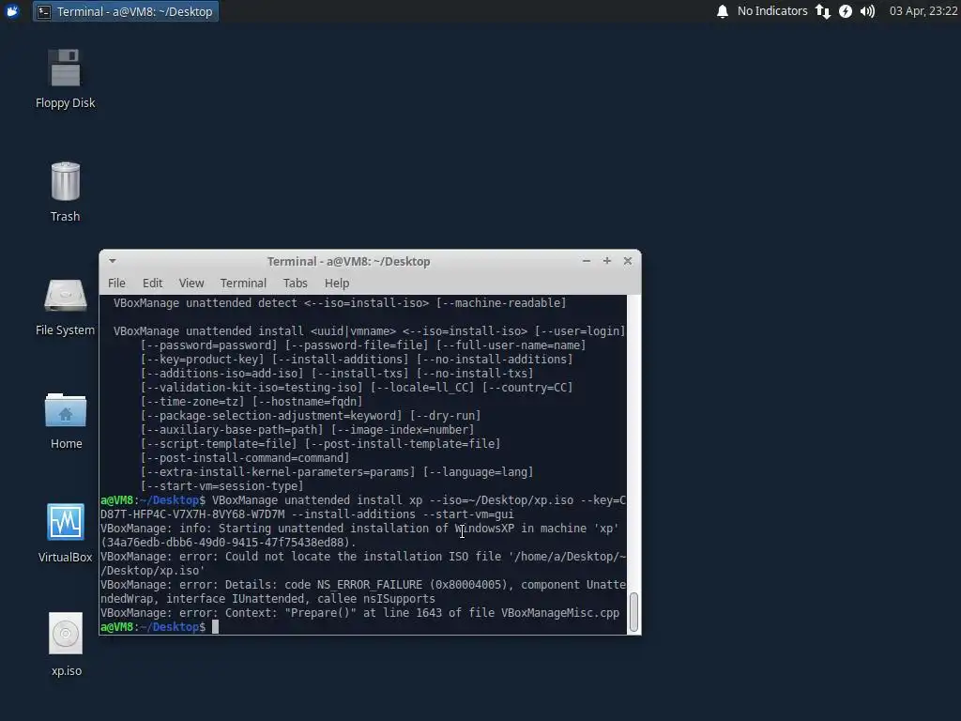The image size is (961, 721).
Task: Open the window menu arrow in Terminal titlebar
Action: click(x=113, y=261)
